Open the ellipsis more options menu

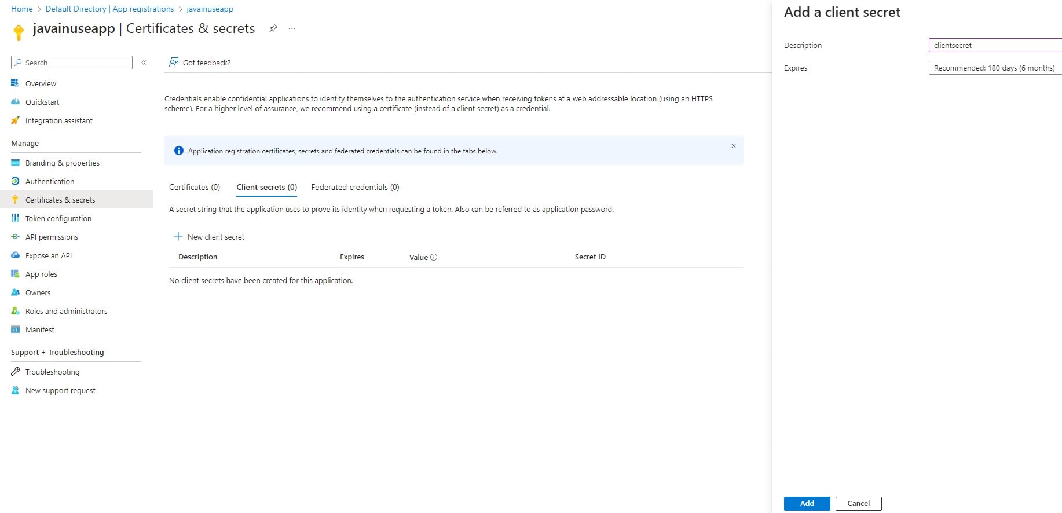click(x=292, y=28)
